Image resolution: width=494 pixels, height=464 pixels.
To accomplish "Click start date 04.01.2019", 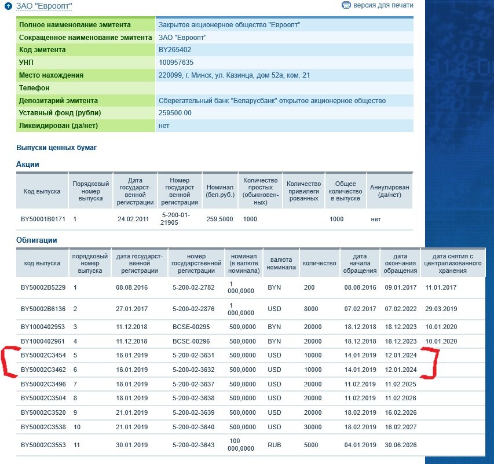I will [x=360, y=445].
